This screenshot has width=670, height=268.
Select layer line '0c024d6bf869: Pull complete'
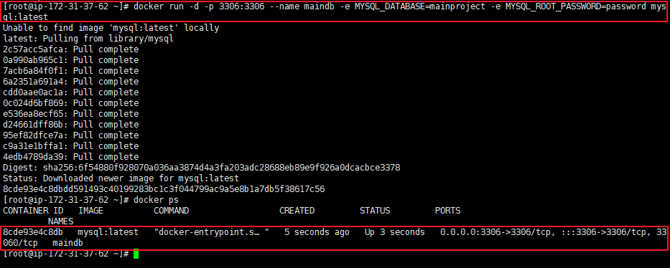[70, 103]
